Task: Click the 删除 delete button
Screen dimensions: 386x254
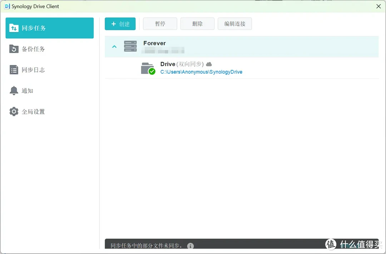Action: click(x=197, y=24)
